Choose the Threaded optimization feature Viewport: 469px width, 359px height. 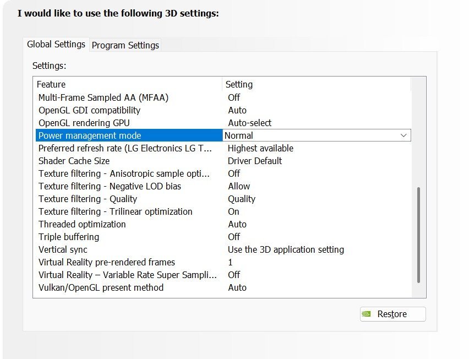tap(223, 224)
